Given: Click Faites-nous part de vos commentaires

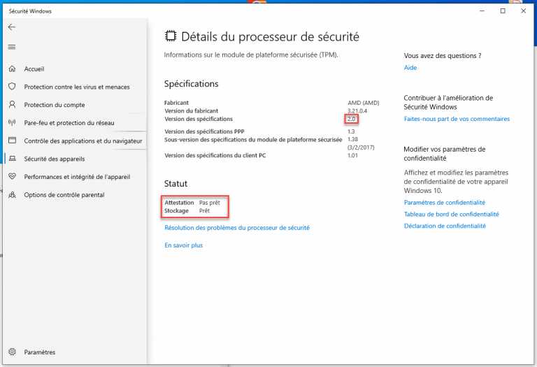Looking at the screenshot, I should [457, 119].
